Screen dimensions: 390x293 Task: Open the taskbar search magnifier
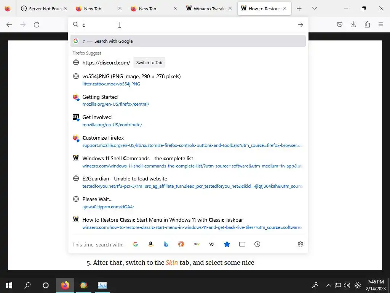27,285
